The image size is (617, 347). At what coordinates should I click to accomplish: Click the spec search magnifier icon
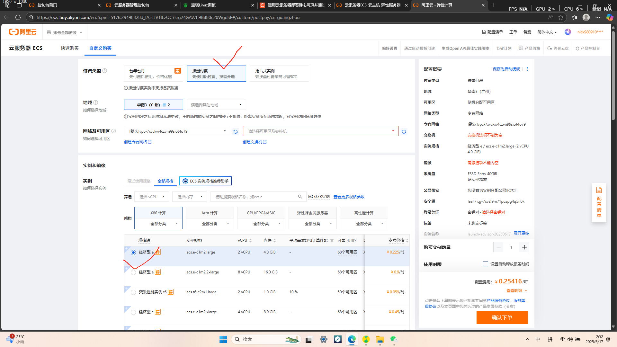[300, 197]
